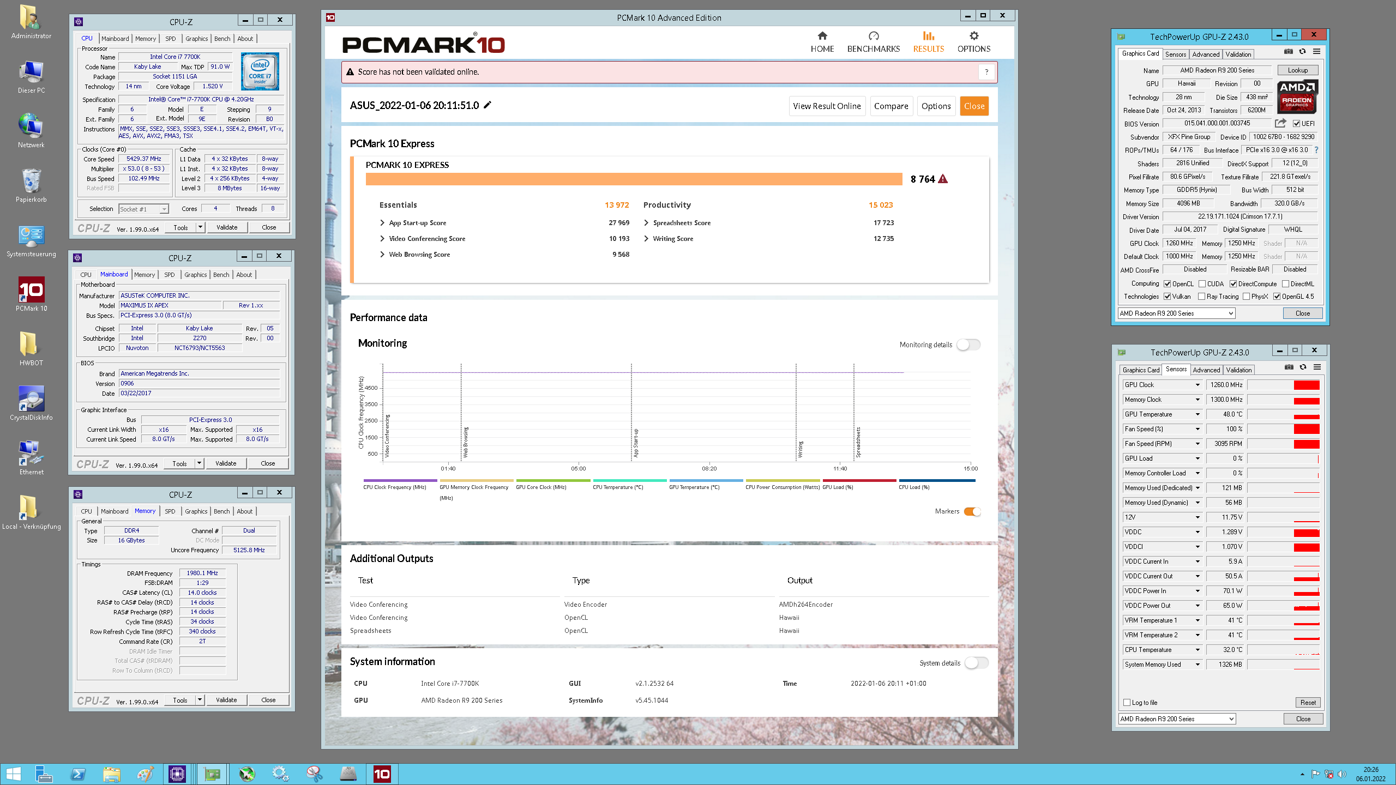The height and width of the screenshot is (785, 1396).
Task: Click the score warning triangle next to 8 764
Action: (x=943, y=179)
